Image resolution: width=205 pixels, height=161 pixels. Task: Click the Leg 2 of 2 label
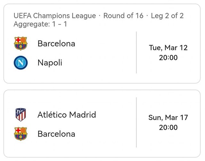point(167,16)
